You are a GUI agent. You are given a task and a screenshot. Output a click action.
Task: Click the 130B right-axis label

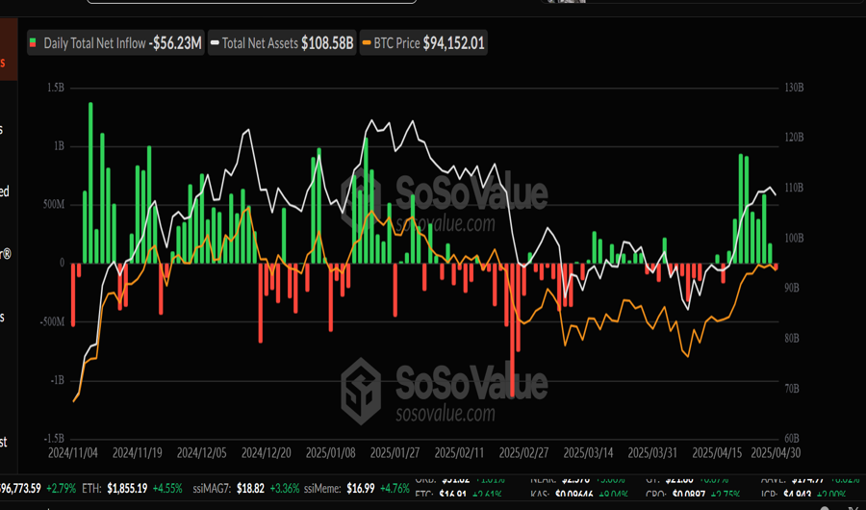click(x=794, y=88)
